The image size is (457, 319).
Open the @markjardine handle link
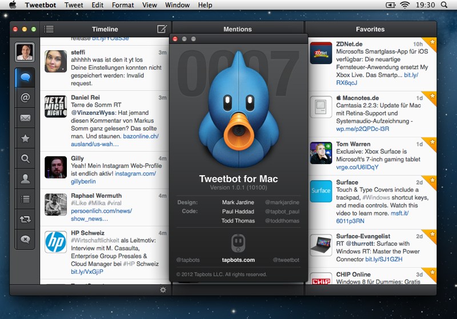282,202
